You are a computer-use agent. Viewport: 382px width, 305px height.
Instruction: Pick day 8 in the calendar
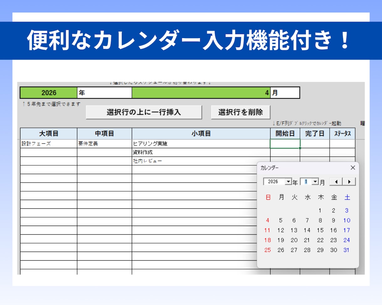[320, 220]
